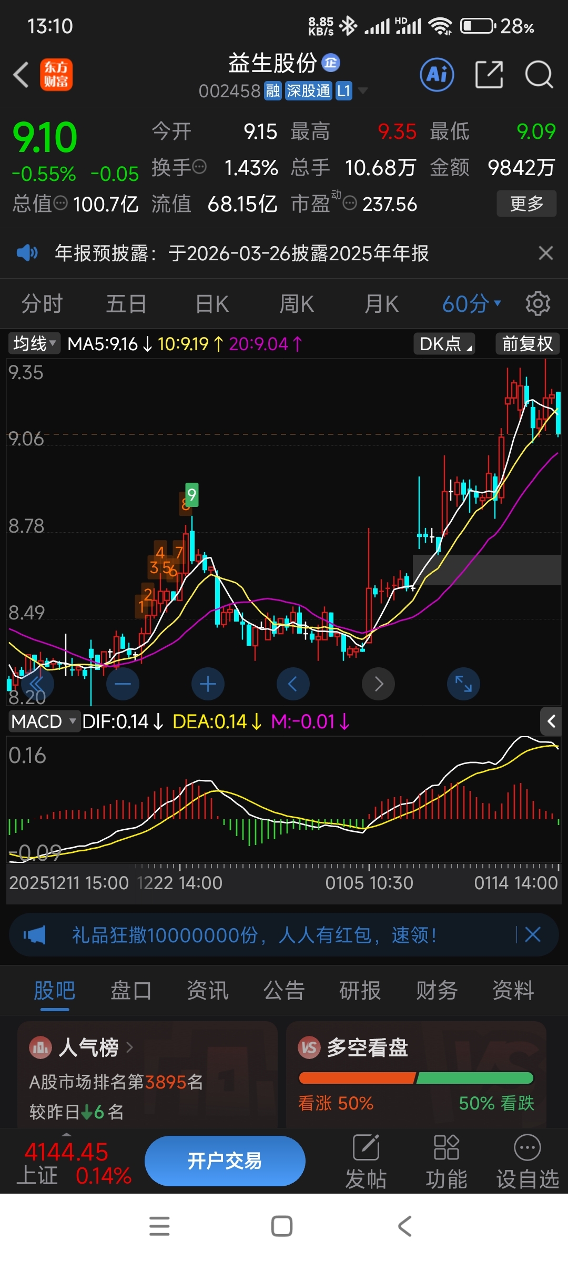
Task: Select the 公告 tab
Action: point(284,990)
